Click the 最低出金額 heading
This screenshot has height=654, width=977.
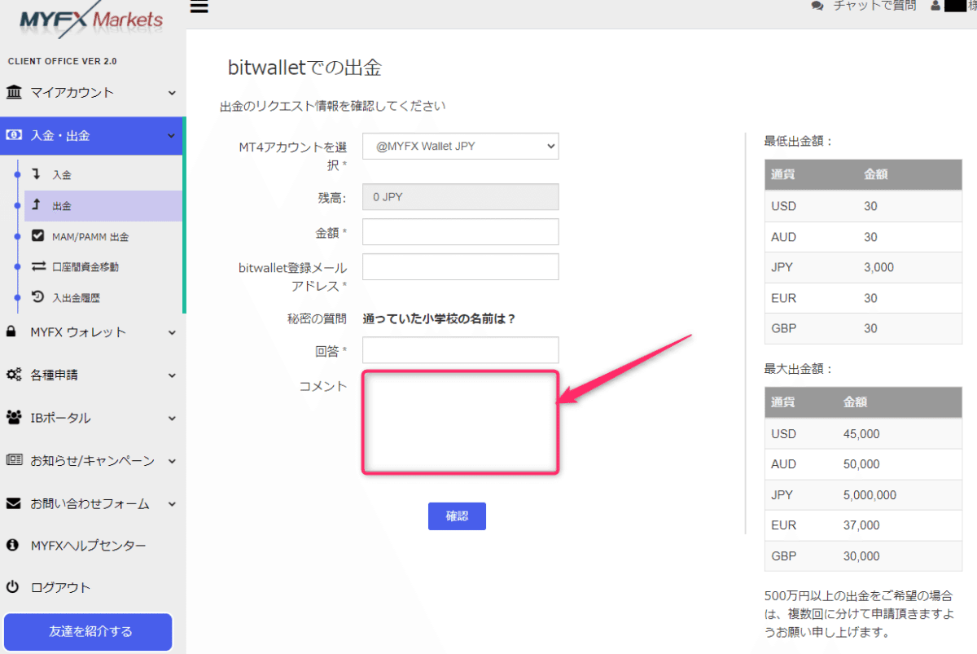click(x=799, y=141)
